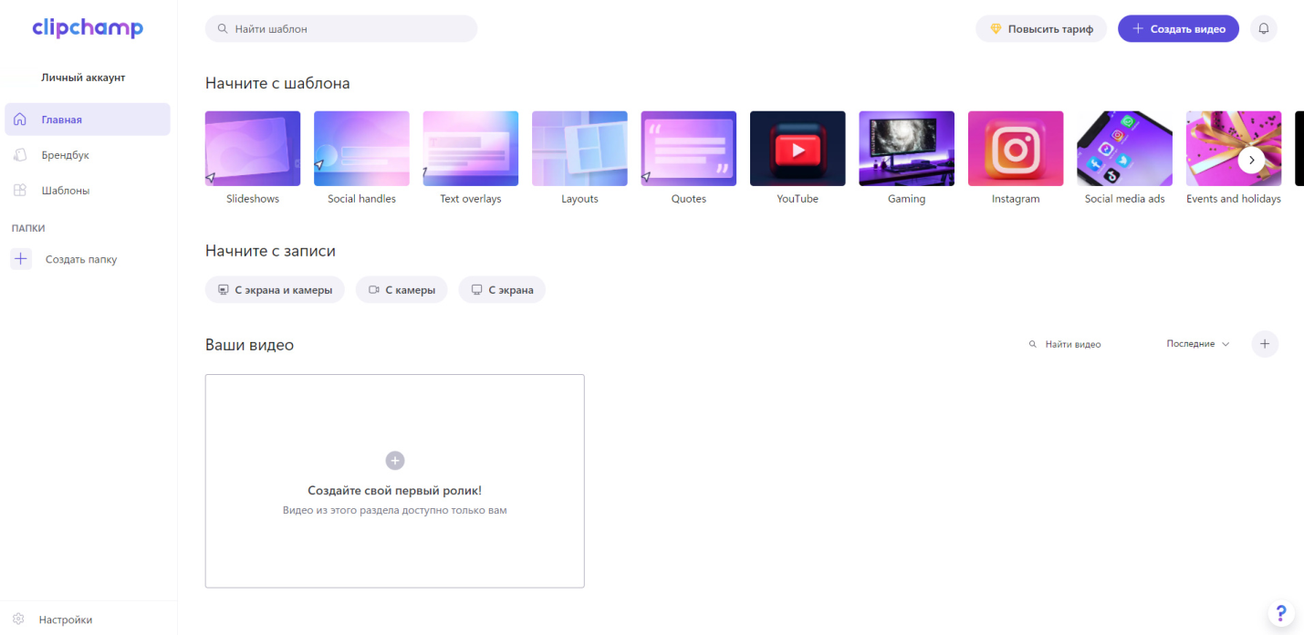Open Настройки in the sidebar
The image size is (1304, 635).
pyautogui.click(x=66, y=619)
